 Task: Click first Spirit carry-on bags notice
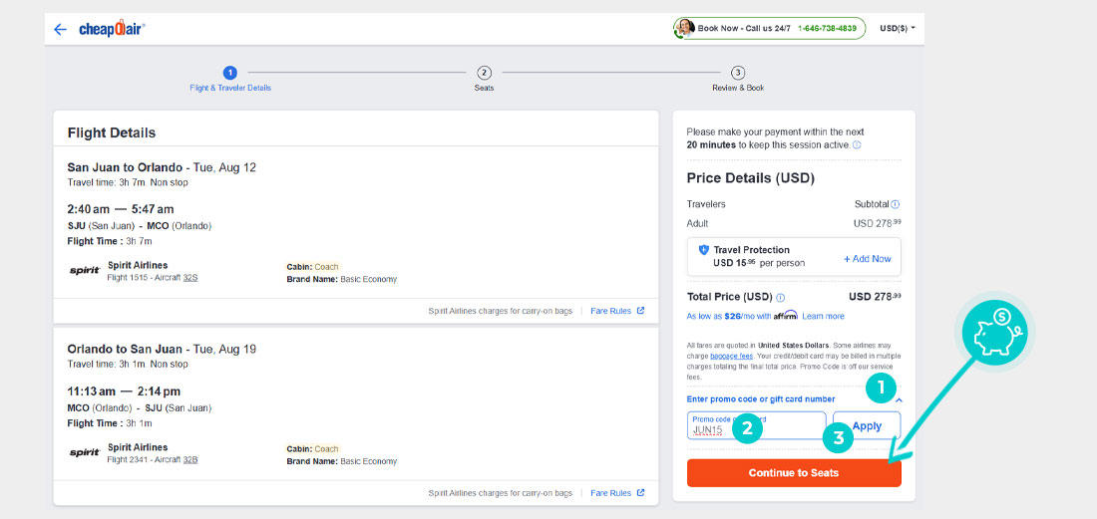(x=501, y=311)
